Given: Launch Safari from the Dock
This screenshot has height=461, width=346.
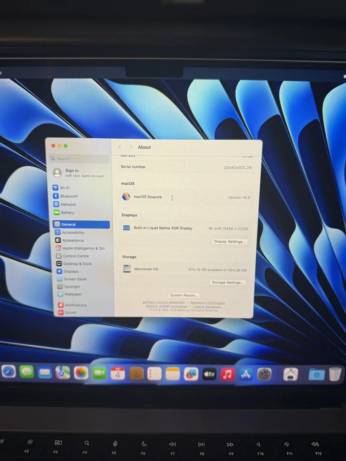Looking at the screenshot, I should 8,373.
